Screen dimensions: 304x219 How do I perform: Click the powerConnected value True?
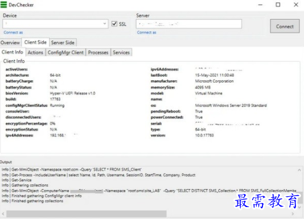199,117
